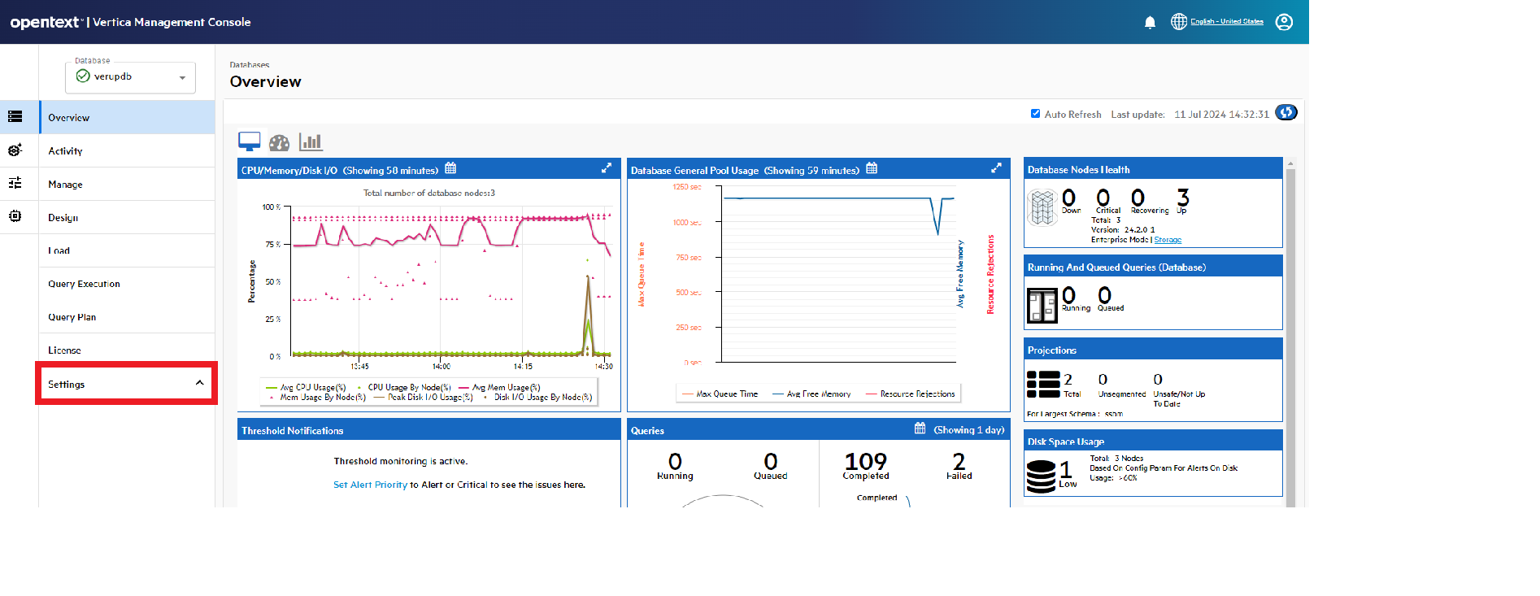Click the running queries queue icon
Viewport: 1540px width, 596px height.
coord(1042,306)
